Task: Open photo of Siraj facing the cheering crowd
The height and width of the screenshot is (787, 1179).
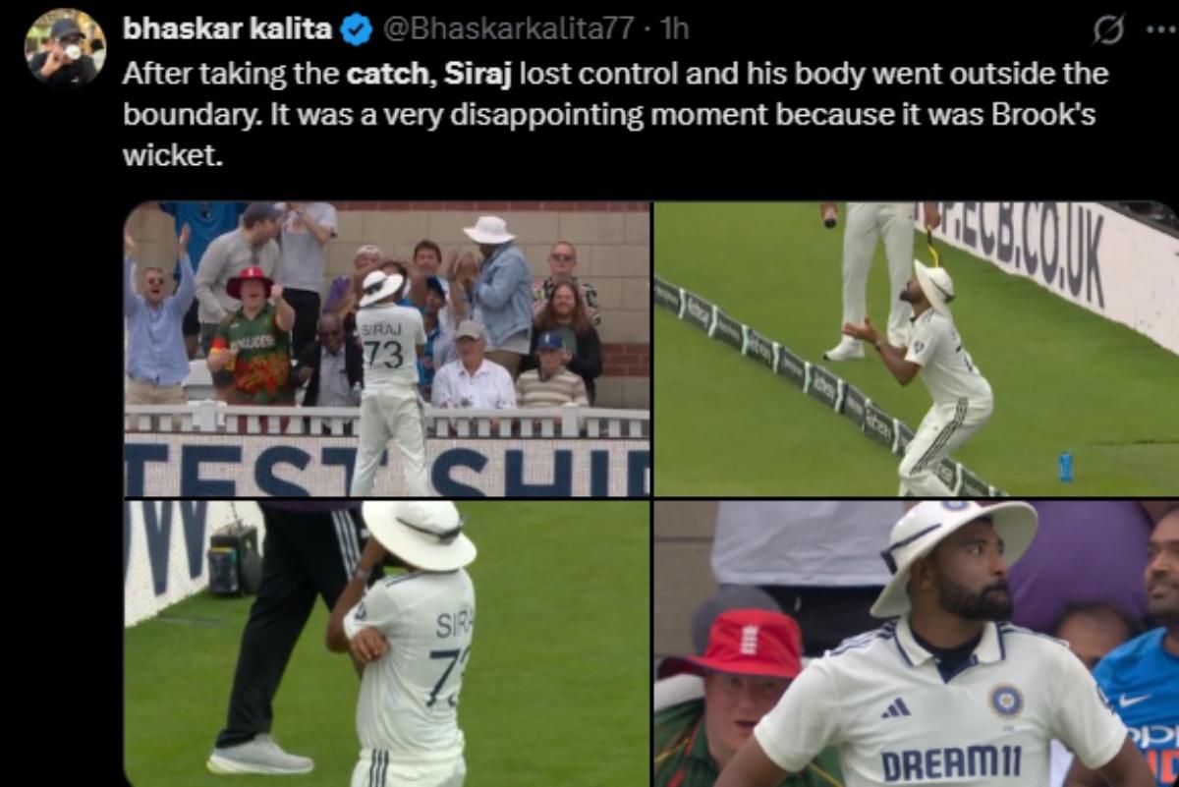Action: point(387,349)
